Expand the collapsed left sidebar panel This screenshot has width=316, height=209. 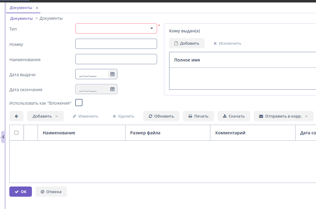3,137
